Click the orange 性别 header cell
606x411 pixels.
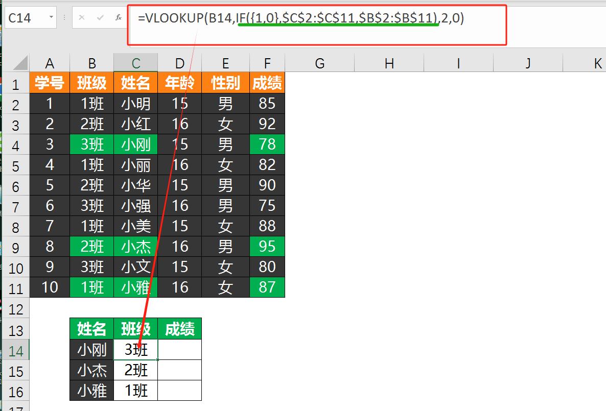(x=225, y=83)
